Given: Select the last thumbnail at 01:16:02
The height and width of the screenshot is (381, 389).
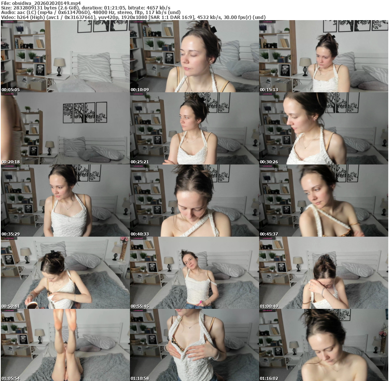Looking at the screenshot, I should coord(324,345).
